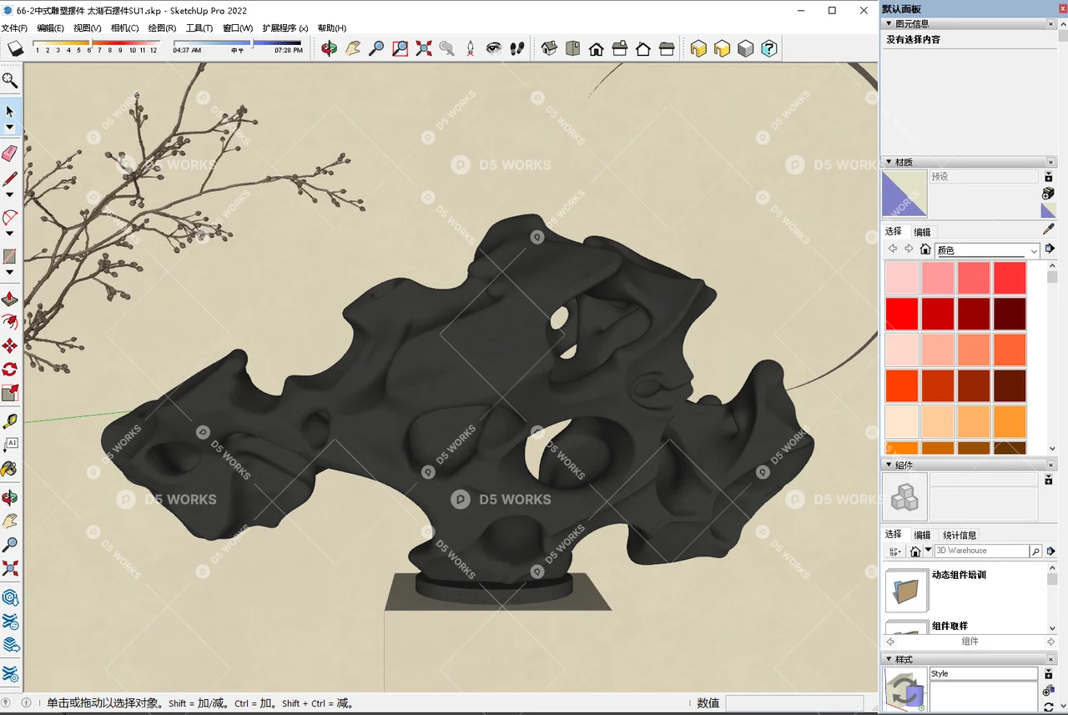Select the Move tool with red arrows
Screen dimensions: 1068x715
click(10, 345)
